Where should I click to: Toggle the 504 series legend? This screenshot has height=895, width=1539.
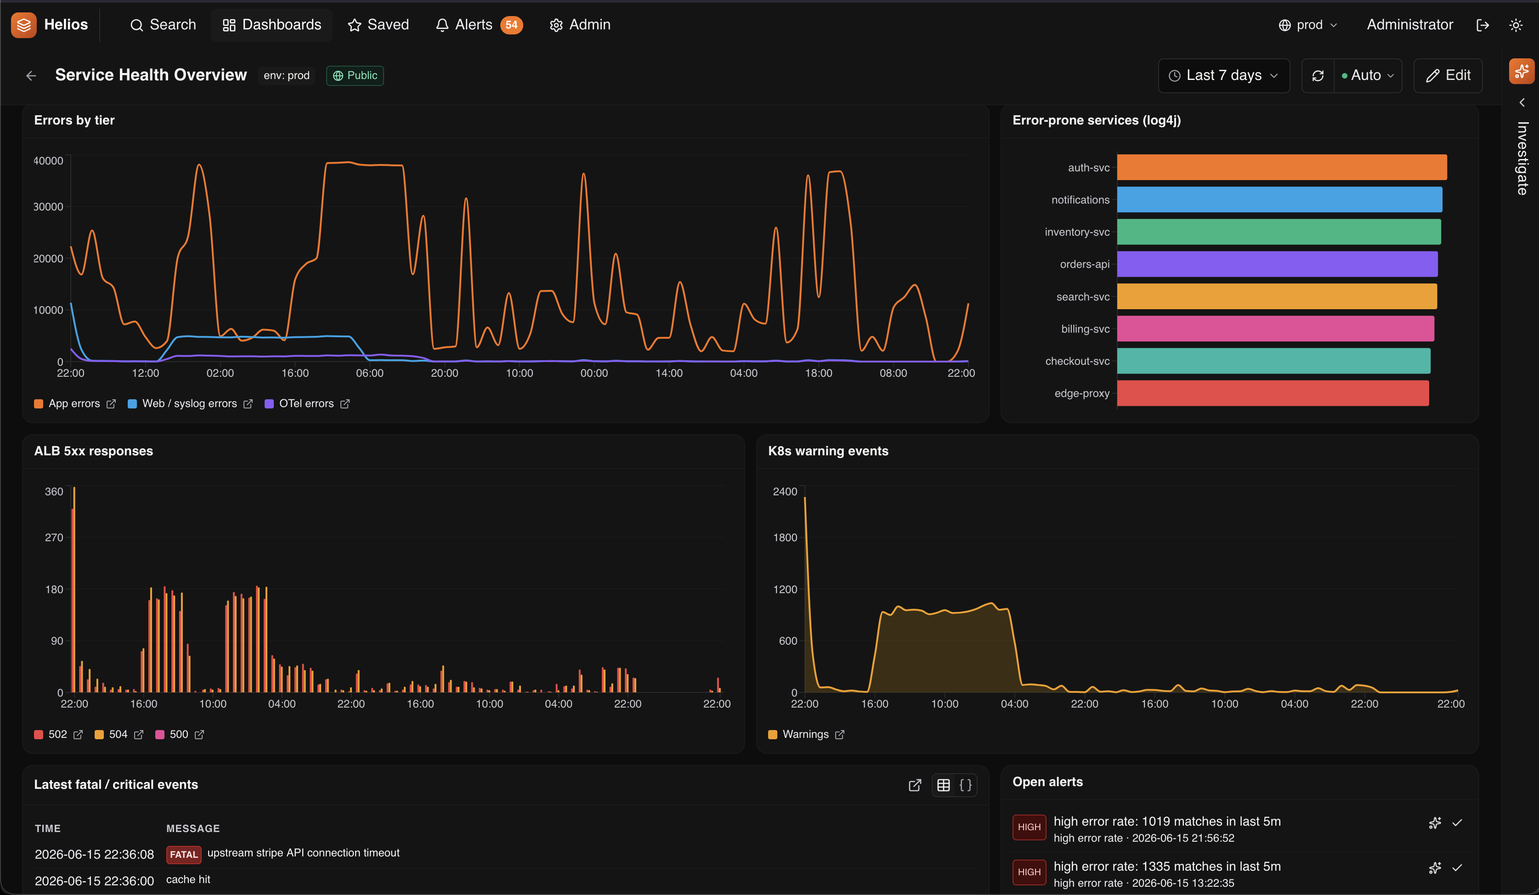pyautogui.click(x=111, y=734)
